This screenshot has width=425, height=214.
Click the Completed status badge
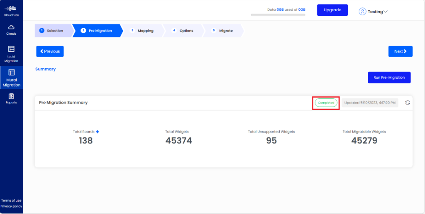(x=326, y=103)
